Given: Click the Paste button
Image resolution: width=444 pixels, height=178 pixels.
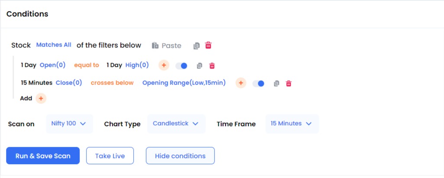Looking at the screenshot, I should [167, 45].
